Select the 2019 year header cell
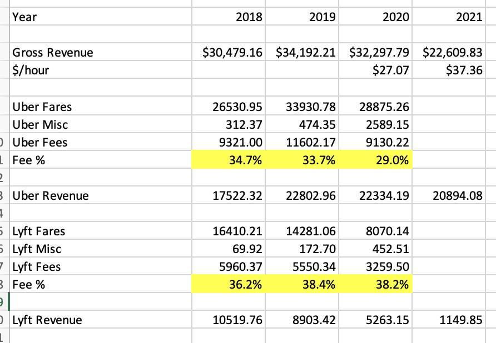 pos(302,17)
